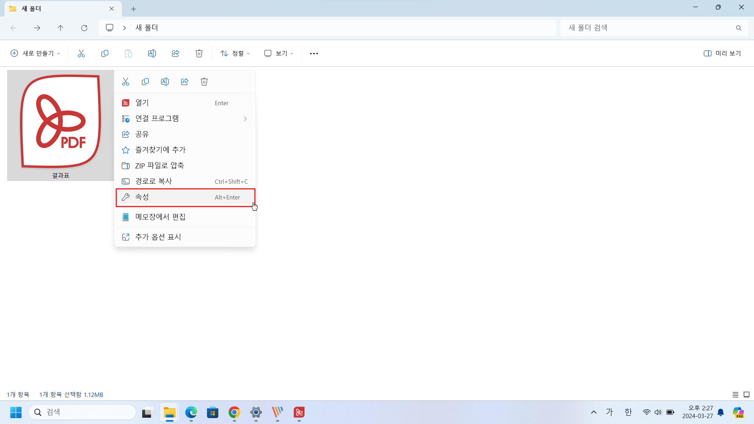
Task: Click the taskbar 검색 search box
Action: [x=82, y=412]
